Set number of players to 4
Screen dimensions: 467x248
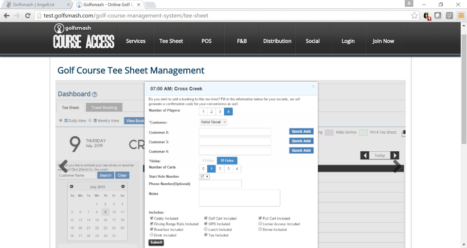[229, 112]
